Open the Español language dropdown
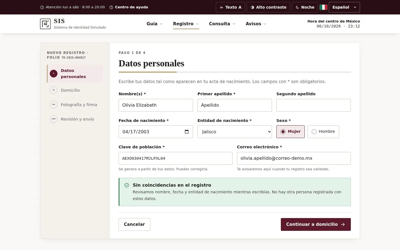400x250 pixels. (344, 7)
